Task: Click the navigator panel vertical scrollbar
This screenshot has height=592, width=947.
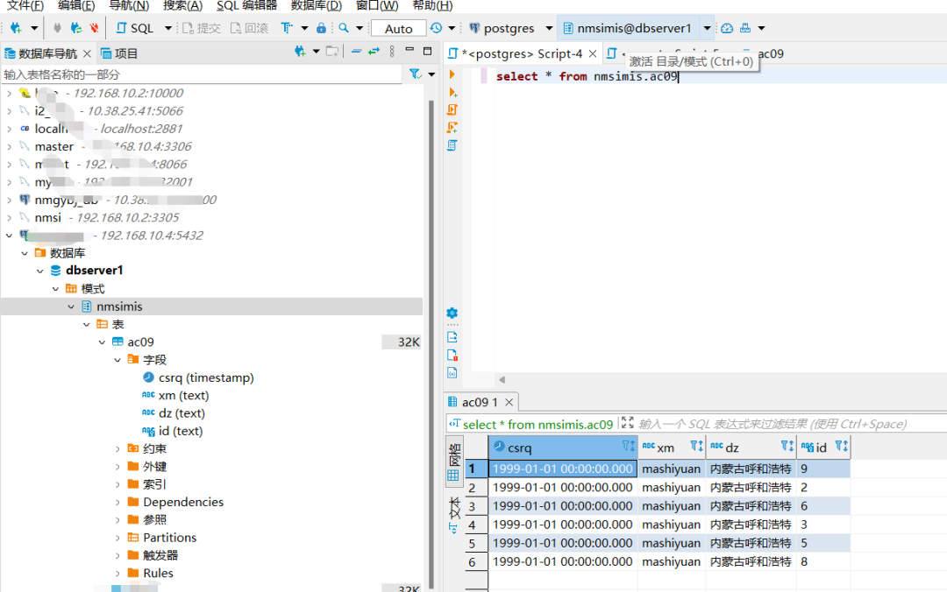Action: 431,344
